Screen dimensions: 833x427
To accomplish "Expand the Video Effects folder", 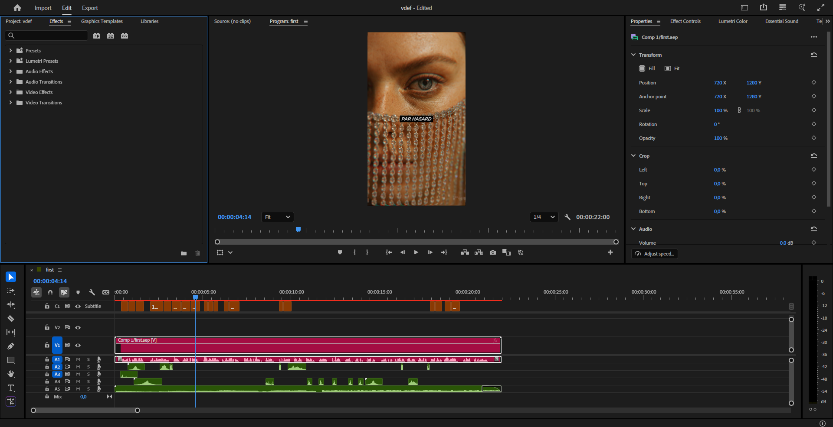I will coord(10,92).
